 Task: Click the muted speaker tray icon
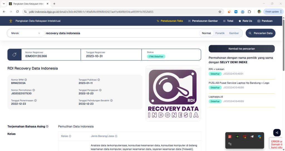(230, 144)
